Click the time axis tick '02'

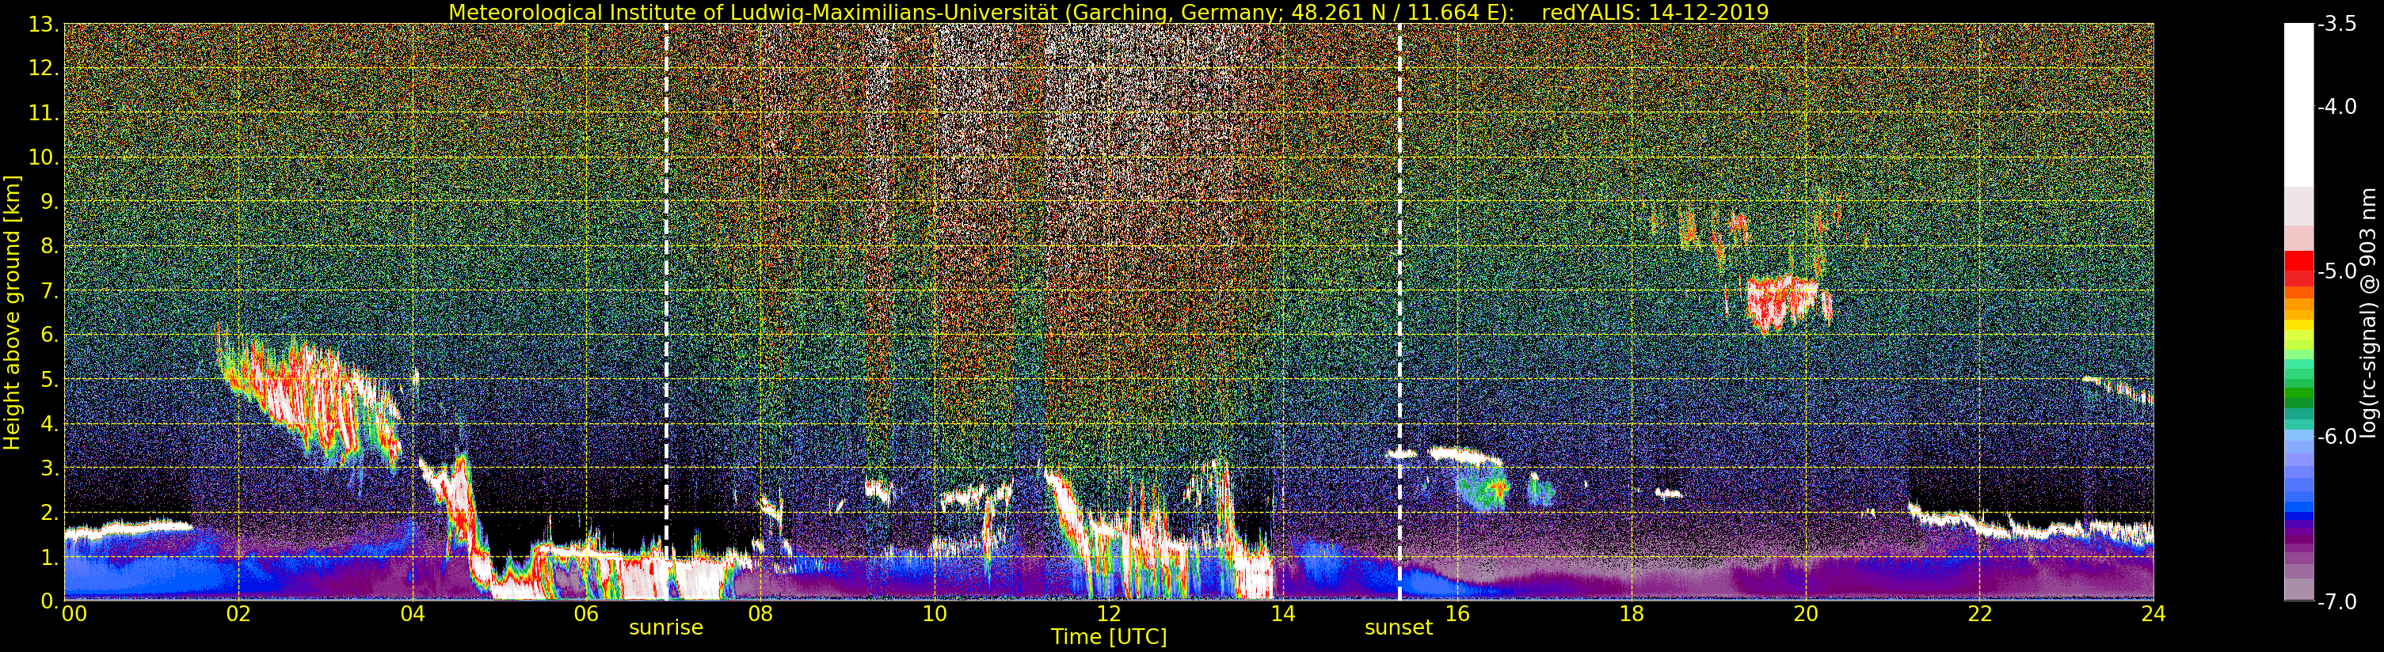(238, 614)
